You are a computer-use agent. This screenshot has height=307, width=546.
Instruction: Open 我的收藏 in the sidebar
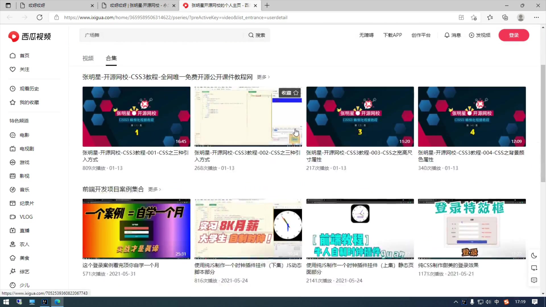click(24, 102)
